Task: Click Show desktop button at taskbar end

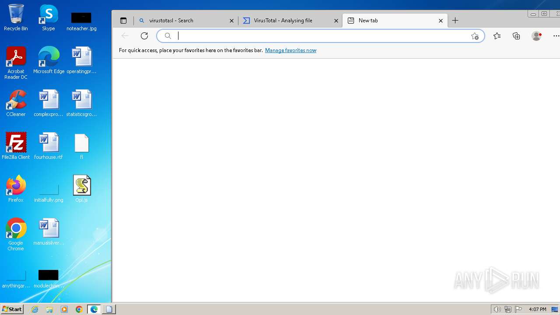Action: pos(556,309)
